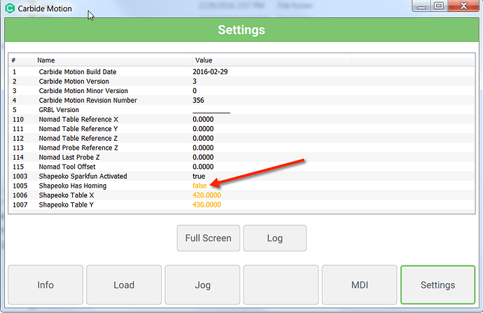Screen dimensions: 483x313
Task: Select Shapeoko Has Homing name
Action: coord(72,186)
